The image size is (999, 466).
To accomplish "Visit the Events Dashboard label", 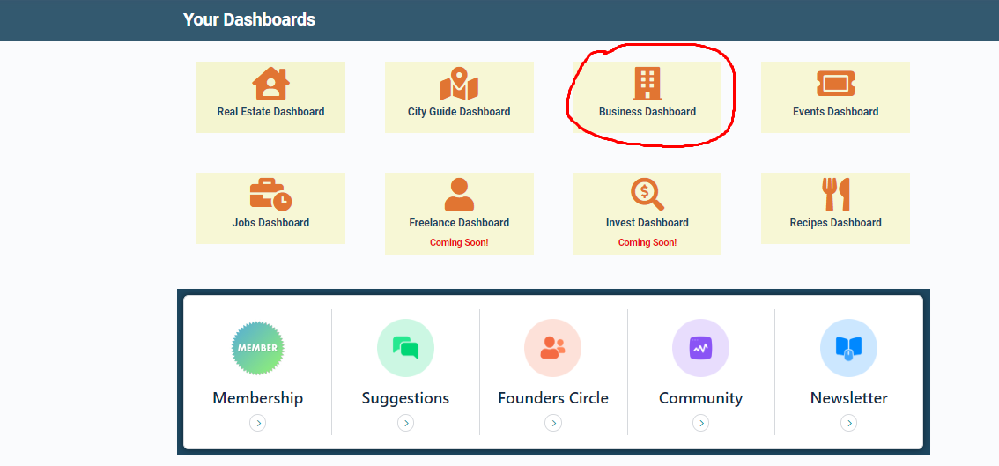I will coord(835,112).
